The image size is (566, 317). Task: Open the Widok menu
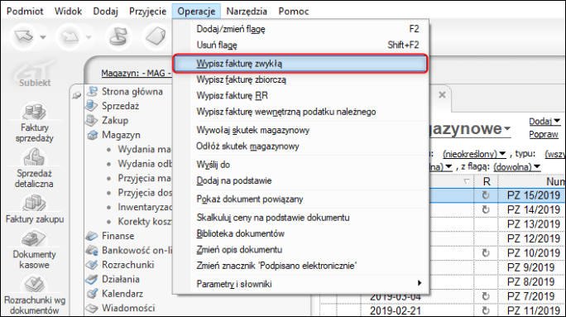point(68,12)
